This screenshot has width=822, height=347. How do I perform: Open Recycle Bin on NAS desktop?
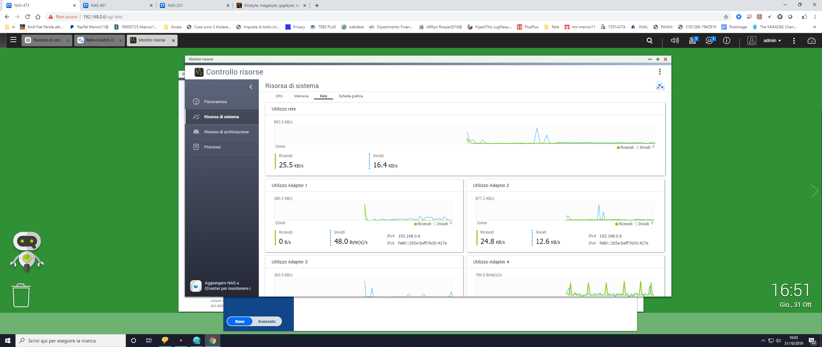[x=21, y=295]
